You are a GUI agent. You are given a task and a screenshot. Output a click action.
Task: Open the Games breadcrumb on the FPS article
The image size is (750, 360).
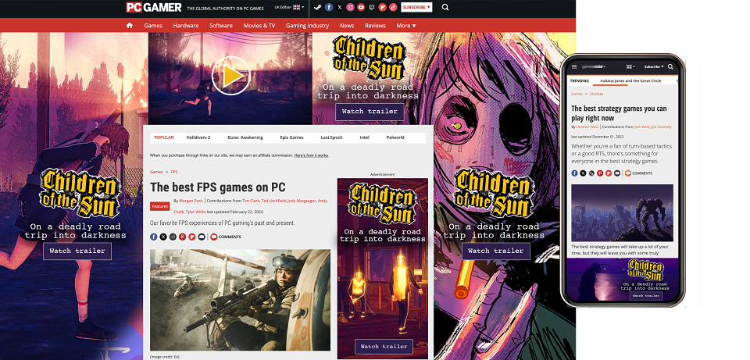point(156,172)
